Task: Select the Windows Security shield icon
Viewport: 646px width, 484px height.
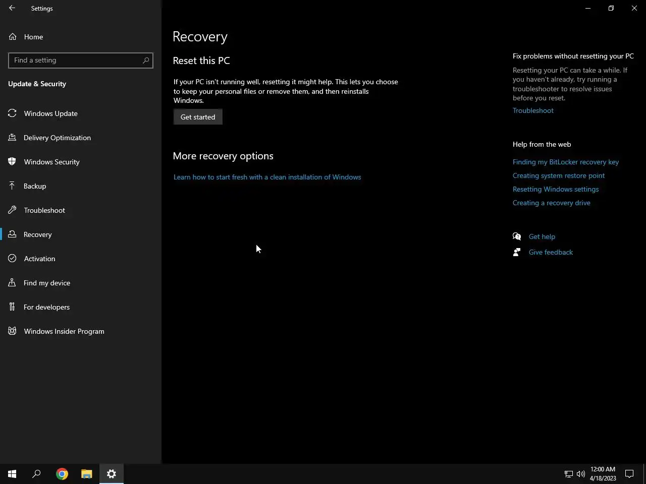Action: [12, 162]
